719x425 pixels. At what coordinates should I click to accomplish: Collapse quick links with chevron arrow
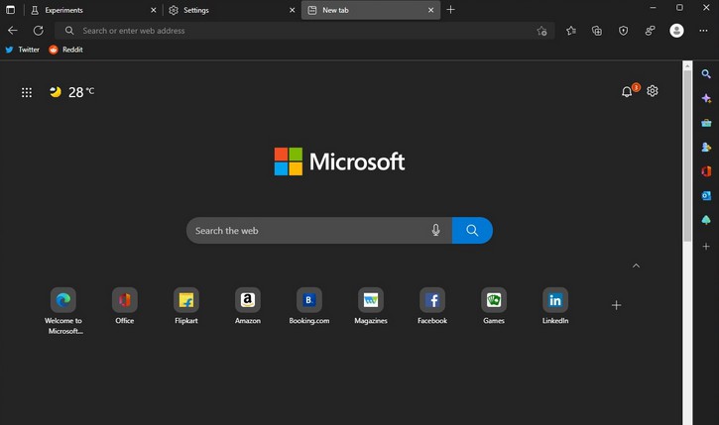tap(636, 266)
